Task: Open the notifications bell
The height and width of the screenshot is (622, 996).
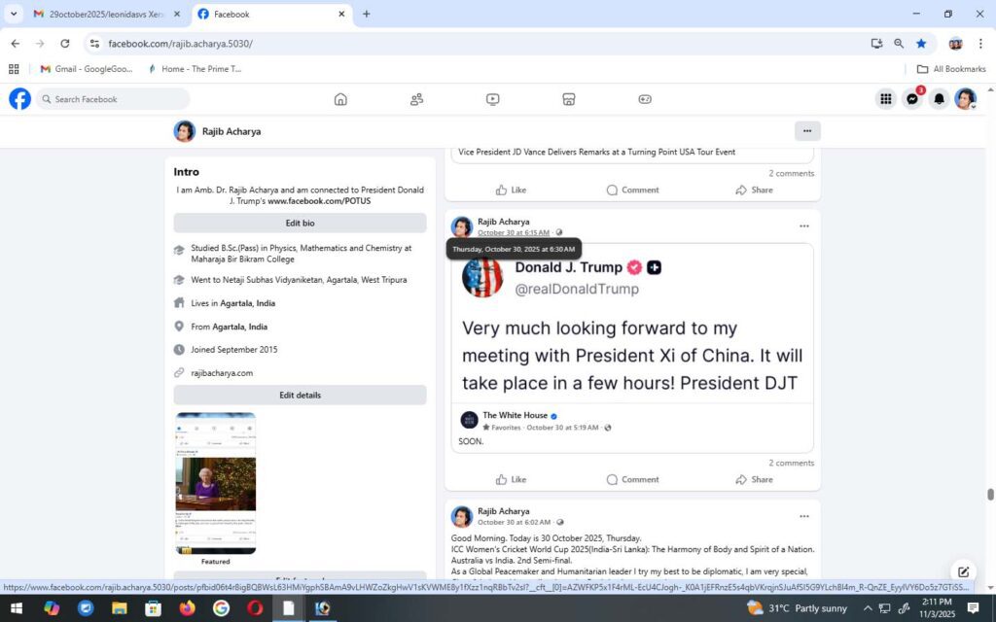Action: [939, 99]
